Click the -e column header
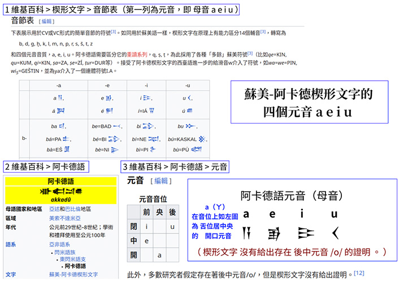 pos(107,85)
